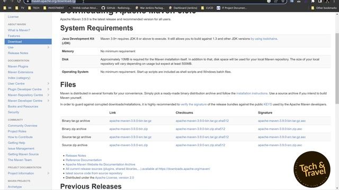Open the CI/CD bookmark folder
This screenshot has height=190, width=339.
point(207,8)
